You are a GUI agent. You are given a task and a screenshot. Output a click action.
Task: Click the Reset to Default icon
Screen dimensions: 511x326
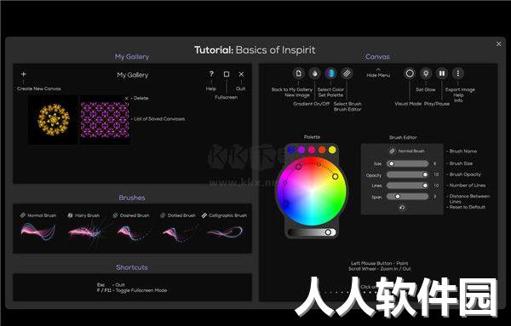coord(402,208)
